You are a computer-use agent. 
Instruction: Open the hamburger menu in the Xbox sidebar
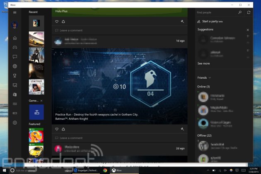15,12
